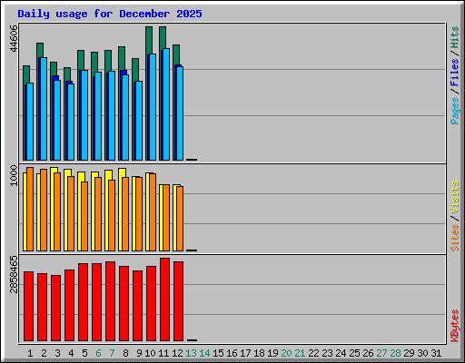Screen dimensions: 465x363
Task: Click day 19 on the x-axis
Action: pos(272,353)
